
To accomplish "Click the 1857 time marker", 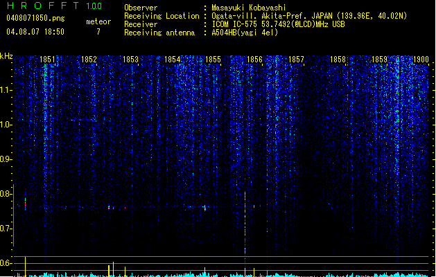I will pyautogui.click(x=296, y=60).
